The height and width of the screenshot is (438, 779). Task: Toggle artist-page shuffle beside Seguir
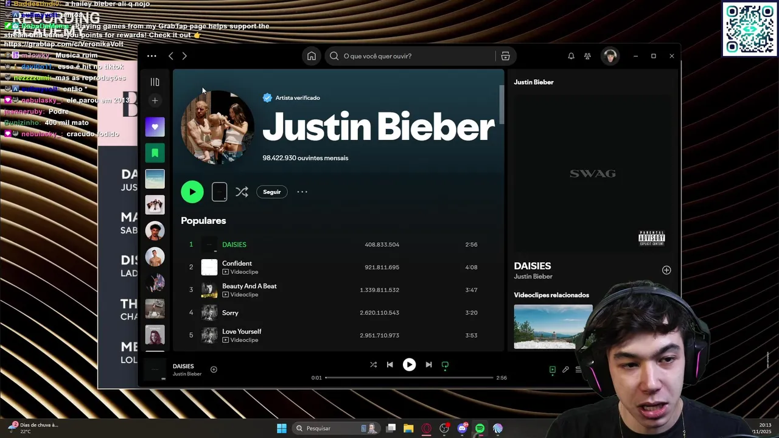[242, 192]
